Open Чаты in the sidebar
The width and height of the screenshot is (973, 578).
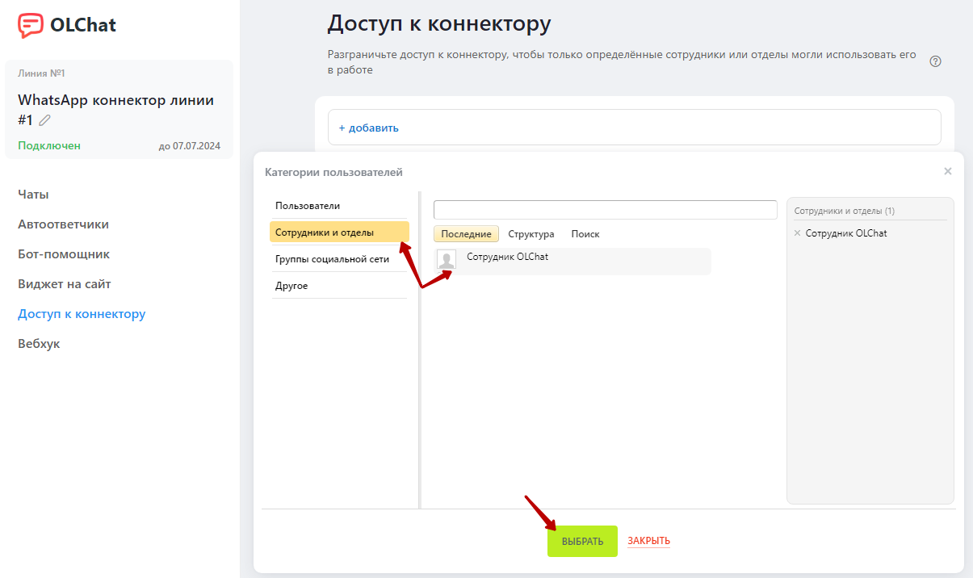34,195
